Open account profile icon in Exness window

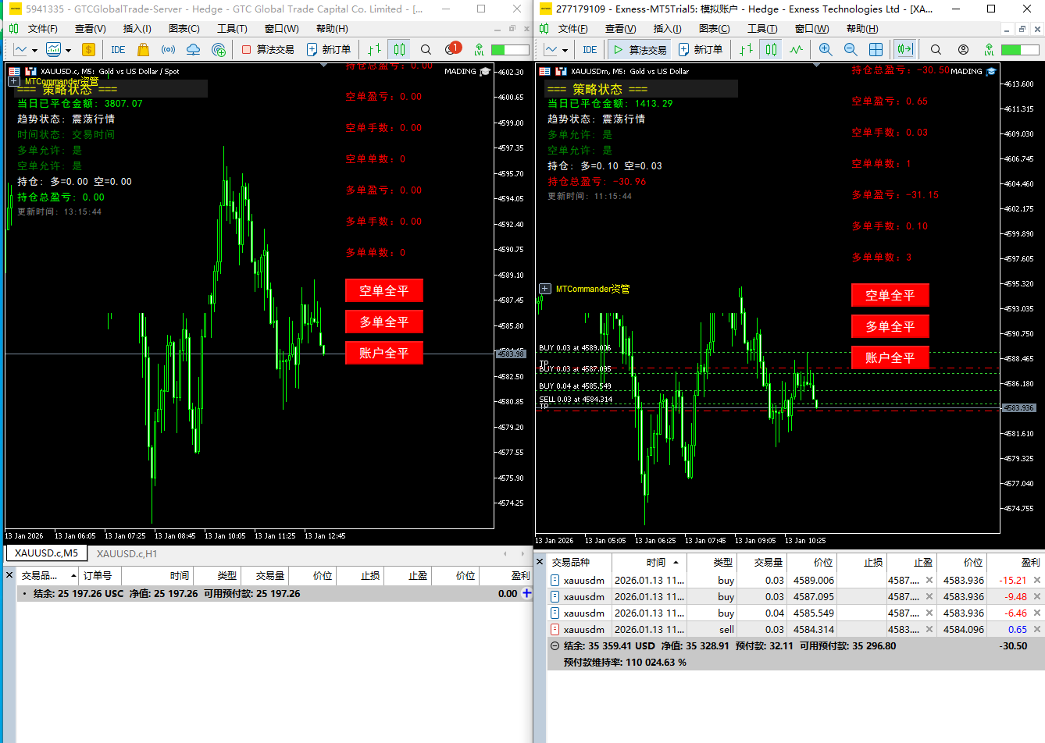(x=963, y=49)
